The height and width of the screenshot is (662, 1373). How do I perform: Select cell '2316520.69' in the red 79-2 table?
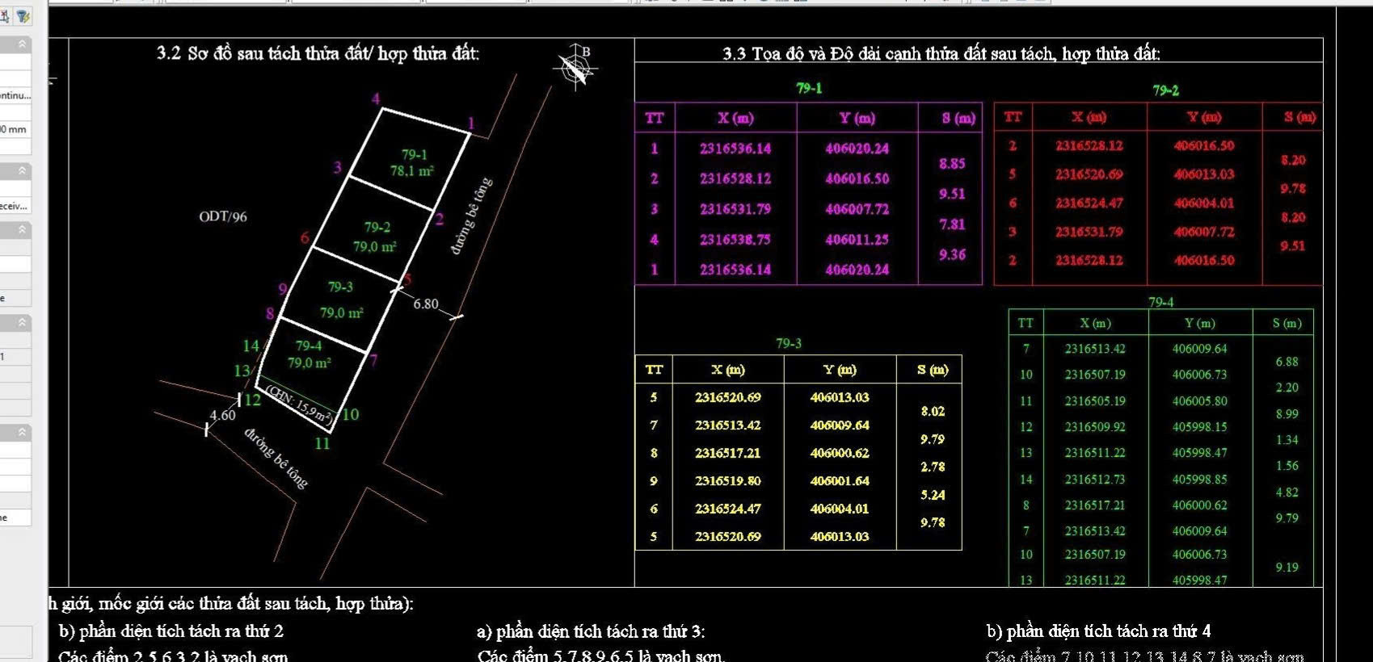pos(1089,174)
